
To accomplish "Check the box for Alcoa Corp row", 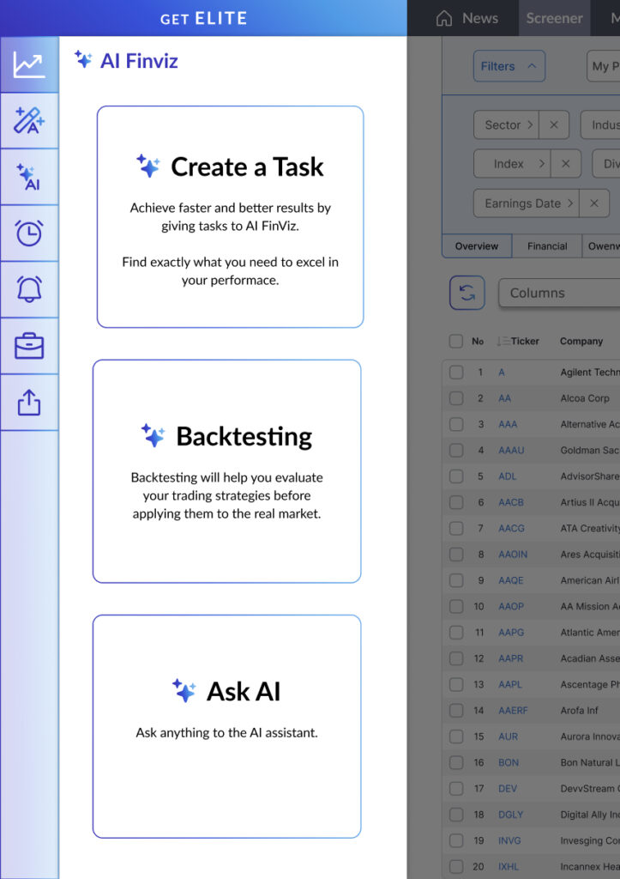I will coord(456,398).
